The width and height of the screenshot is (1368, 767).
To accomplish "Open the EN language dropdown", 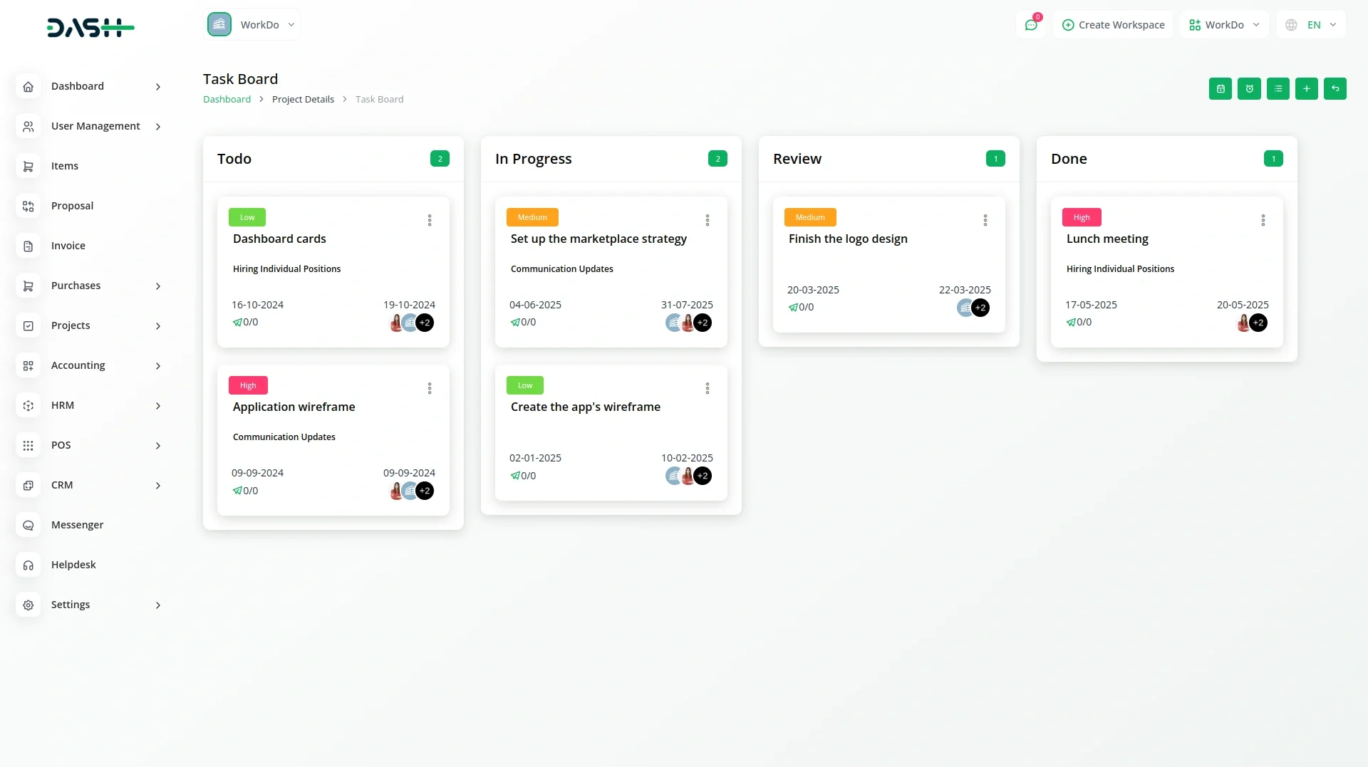I will click(1311, 25).
